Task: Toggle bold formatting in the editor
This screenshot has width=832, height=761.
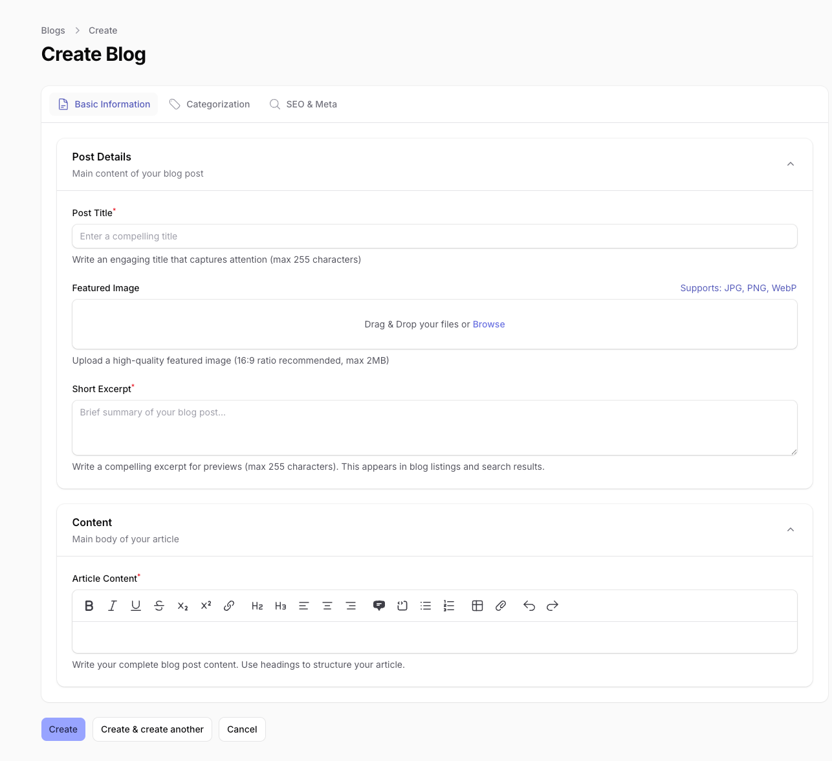Action: tap(89, 606)
